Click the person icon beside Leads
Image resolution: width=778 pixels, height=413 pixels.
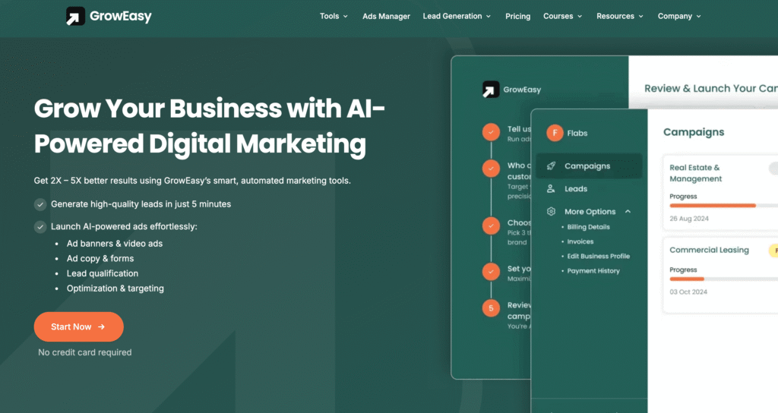551,188
